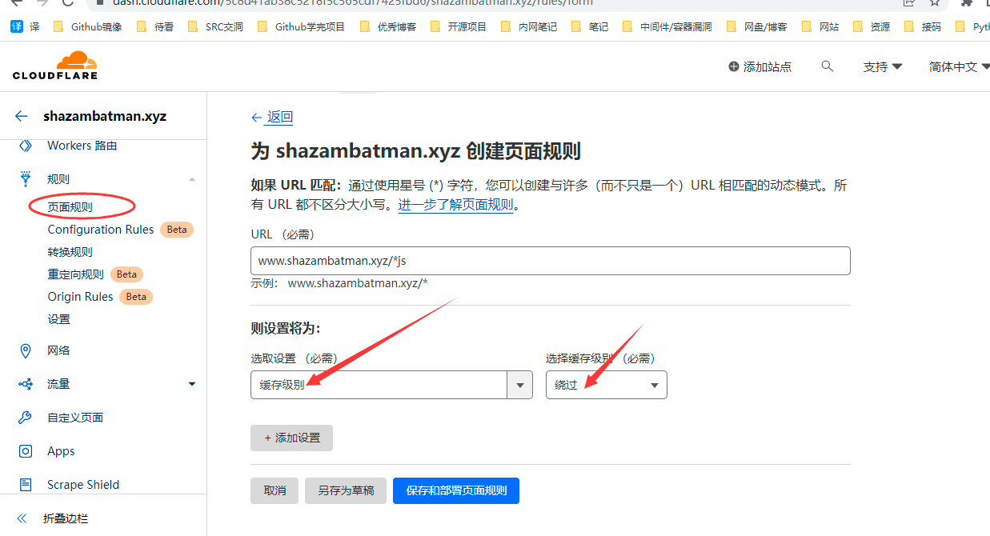Select Origin Rules in sidebar

pos(80,296)
